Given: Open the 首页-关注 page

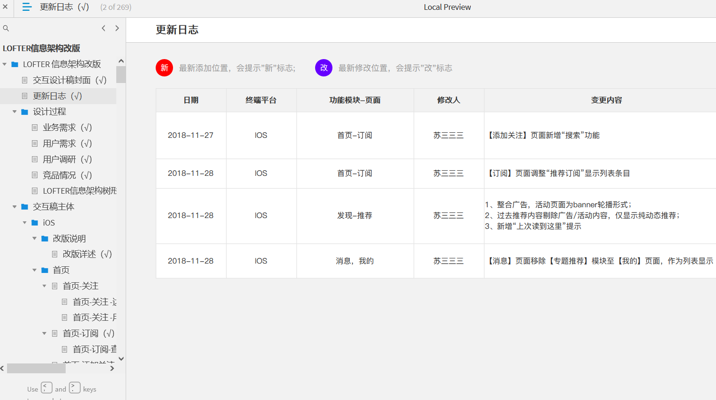Looking at the screenshot, I should tap(81, 286).
